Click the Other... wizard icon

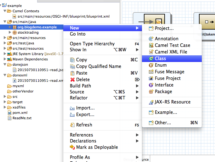(x=151, y=123)
